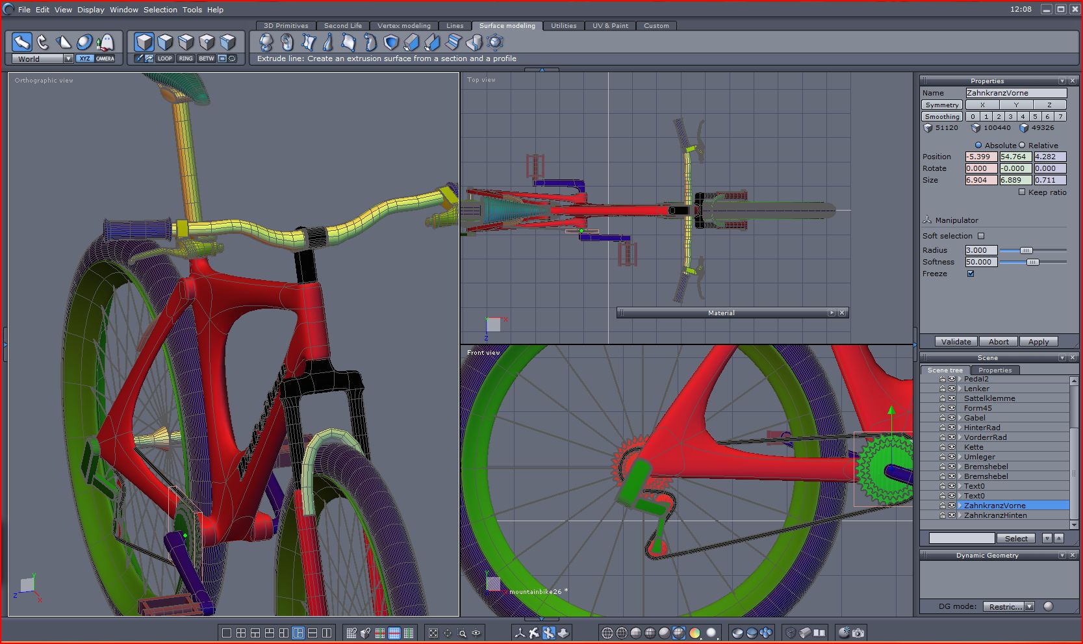Open the Vertex modeling tab
The height and width of the screenshot is (644, 1083).
click(403, 26)
